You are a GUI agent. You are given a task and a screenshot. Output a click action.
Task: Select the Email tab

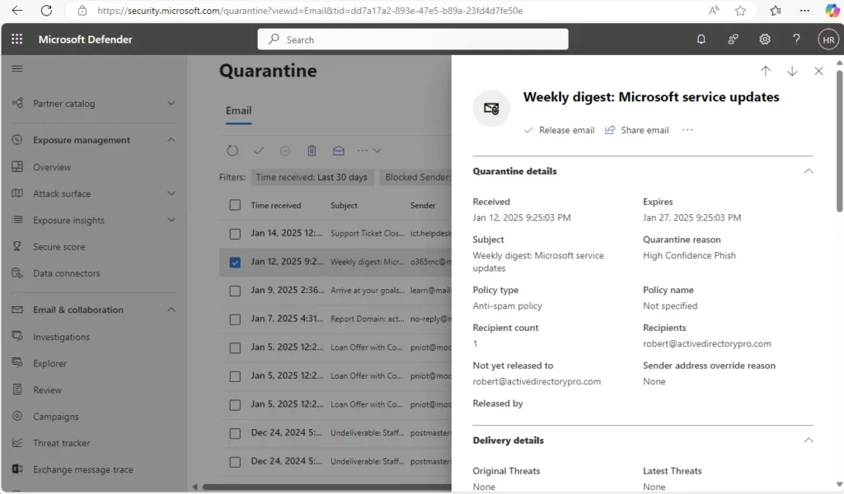tap(238, 110)
